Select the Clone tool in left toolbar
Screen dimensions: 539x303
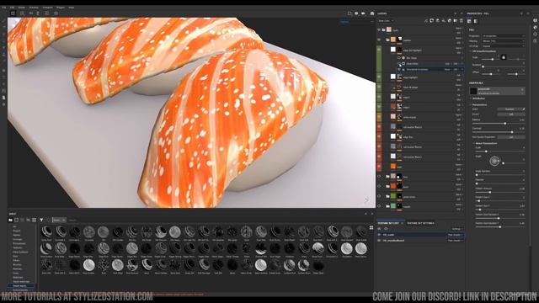(x=3, y=54)
